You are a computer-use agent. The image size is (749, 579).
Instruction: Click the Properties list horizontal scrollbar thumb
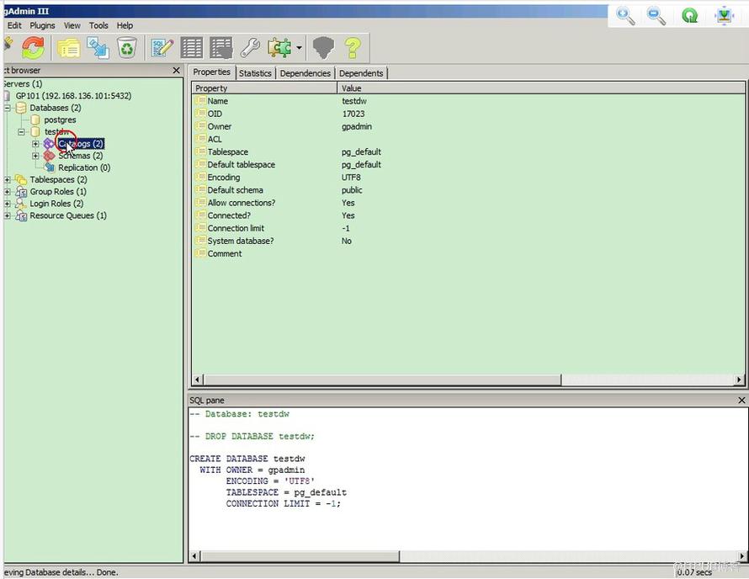pos(382,380)
